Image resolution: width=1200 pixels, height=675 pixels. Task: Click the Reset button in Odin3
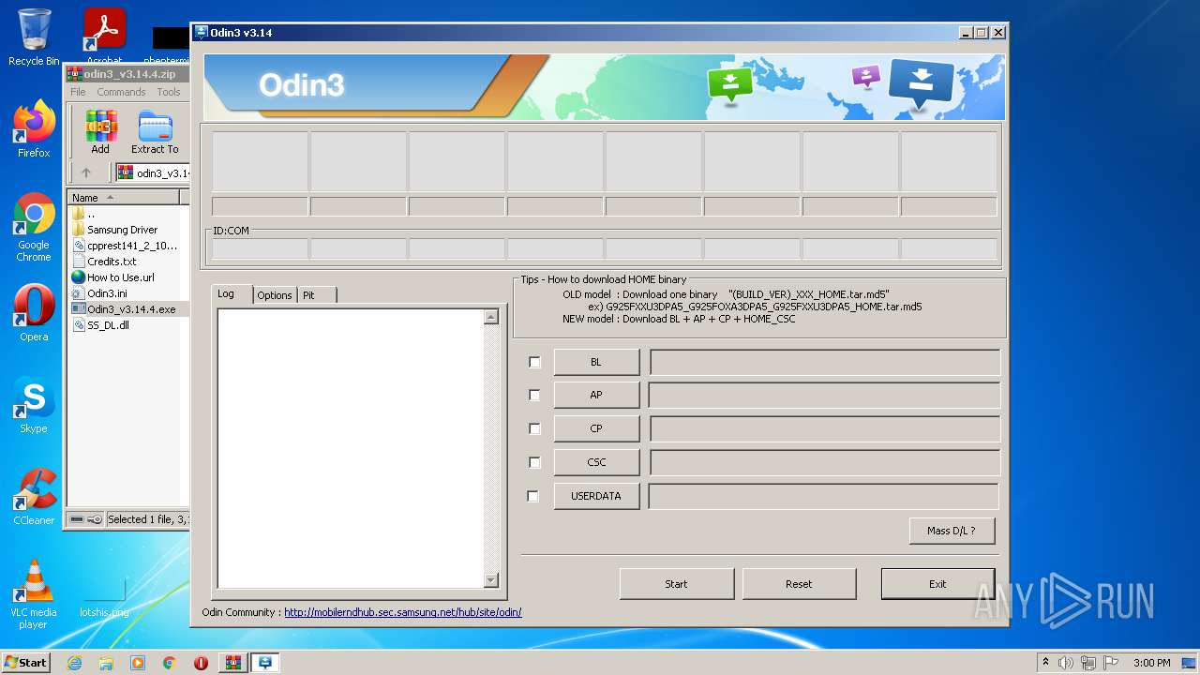click(x=799, y=583)
